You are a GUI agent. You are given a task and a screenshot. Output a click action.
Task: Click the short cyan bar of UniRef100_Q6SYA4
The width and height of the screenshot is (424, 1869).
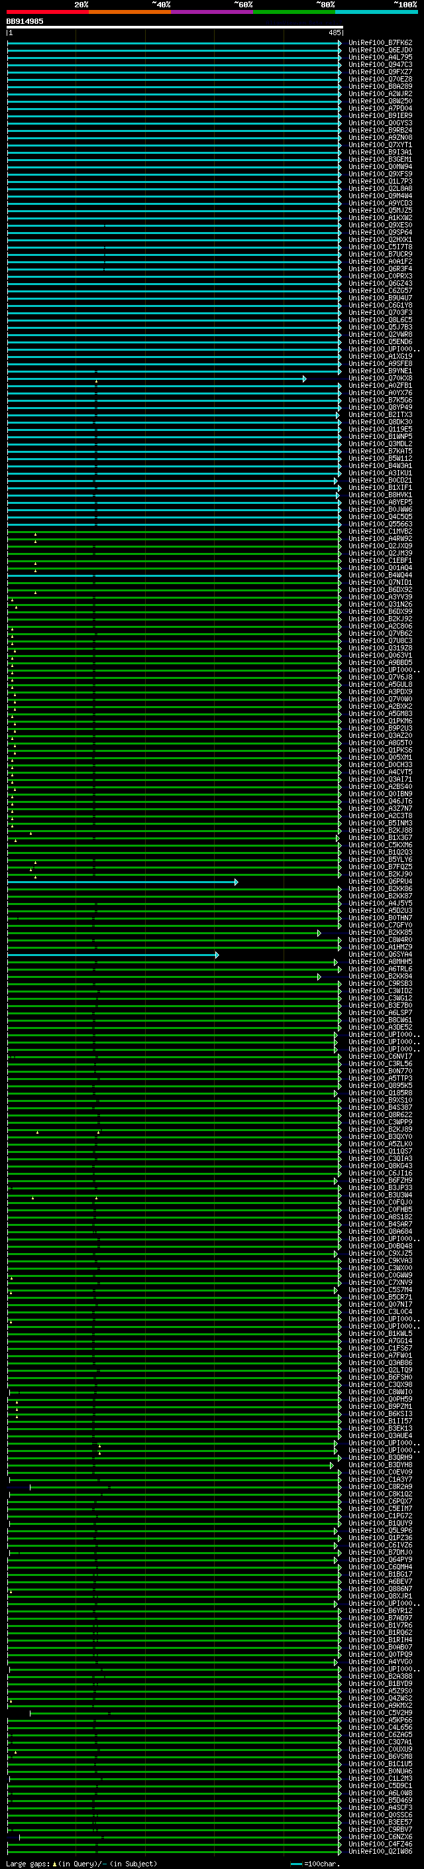pyautogui.click(x=113, y=955)
